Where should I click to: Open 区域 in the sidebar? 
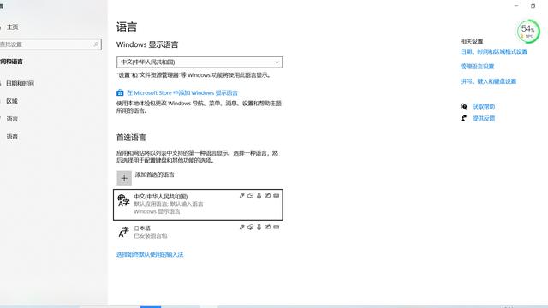coord(12,101)
